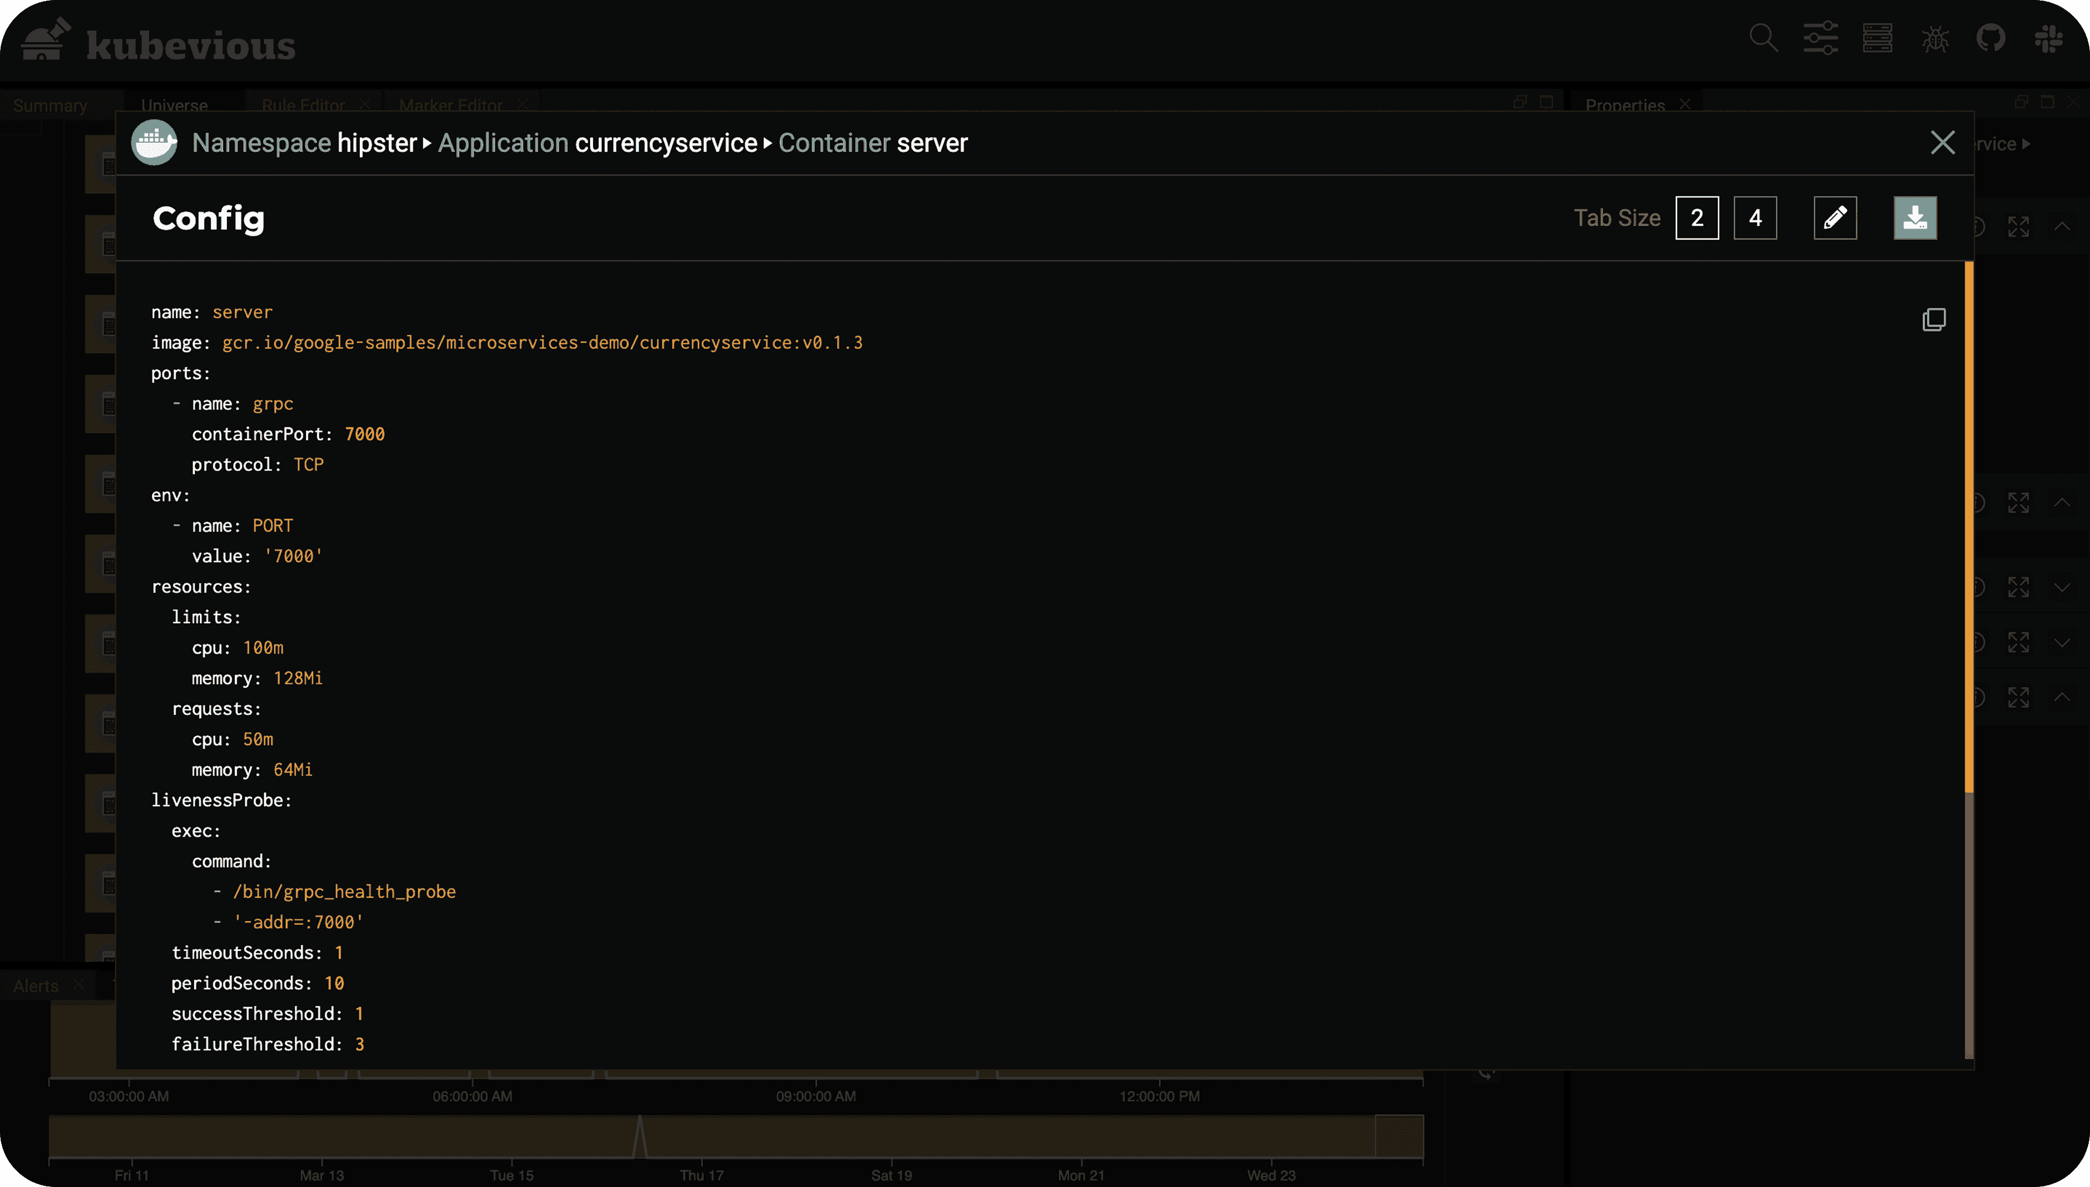This screenshot has width=2090, height=1187.
Task: Download the config with download icon
Action: 1914,217
